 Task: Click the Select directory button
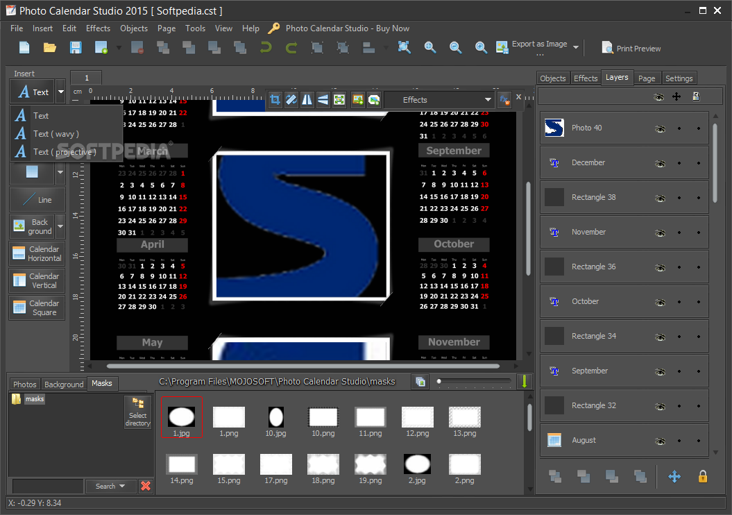(x=137, y=412)
